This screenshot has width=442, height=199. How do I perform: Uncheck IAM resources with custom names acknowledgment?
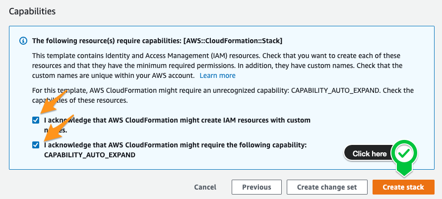36,121
